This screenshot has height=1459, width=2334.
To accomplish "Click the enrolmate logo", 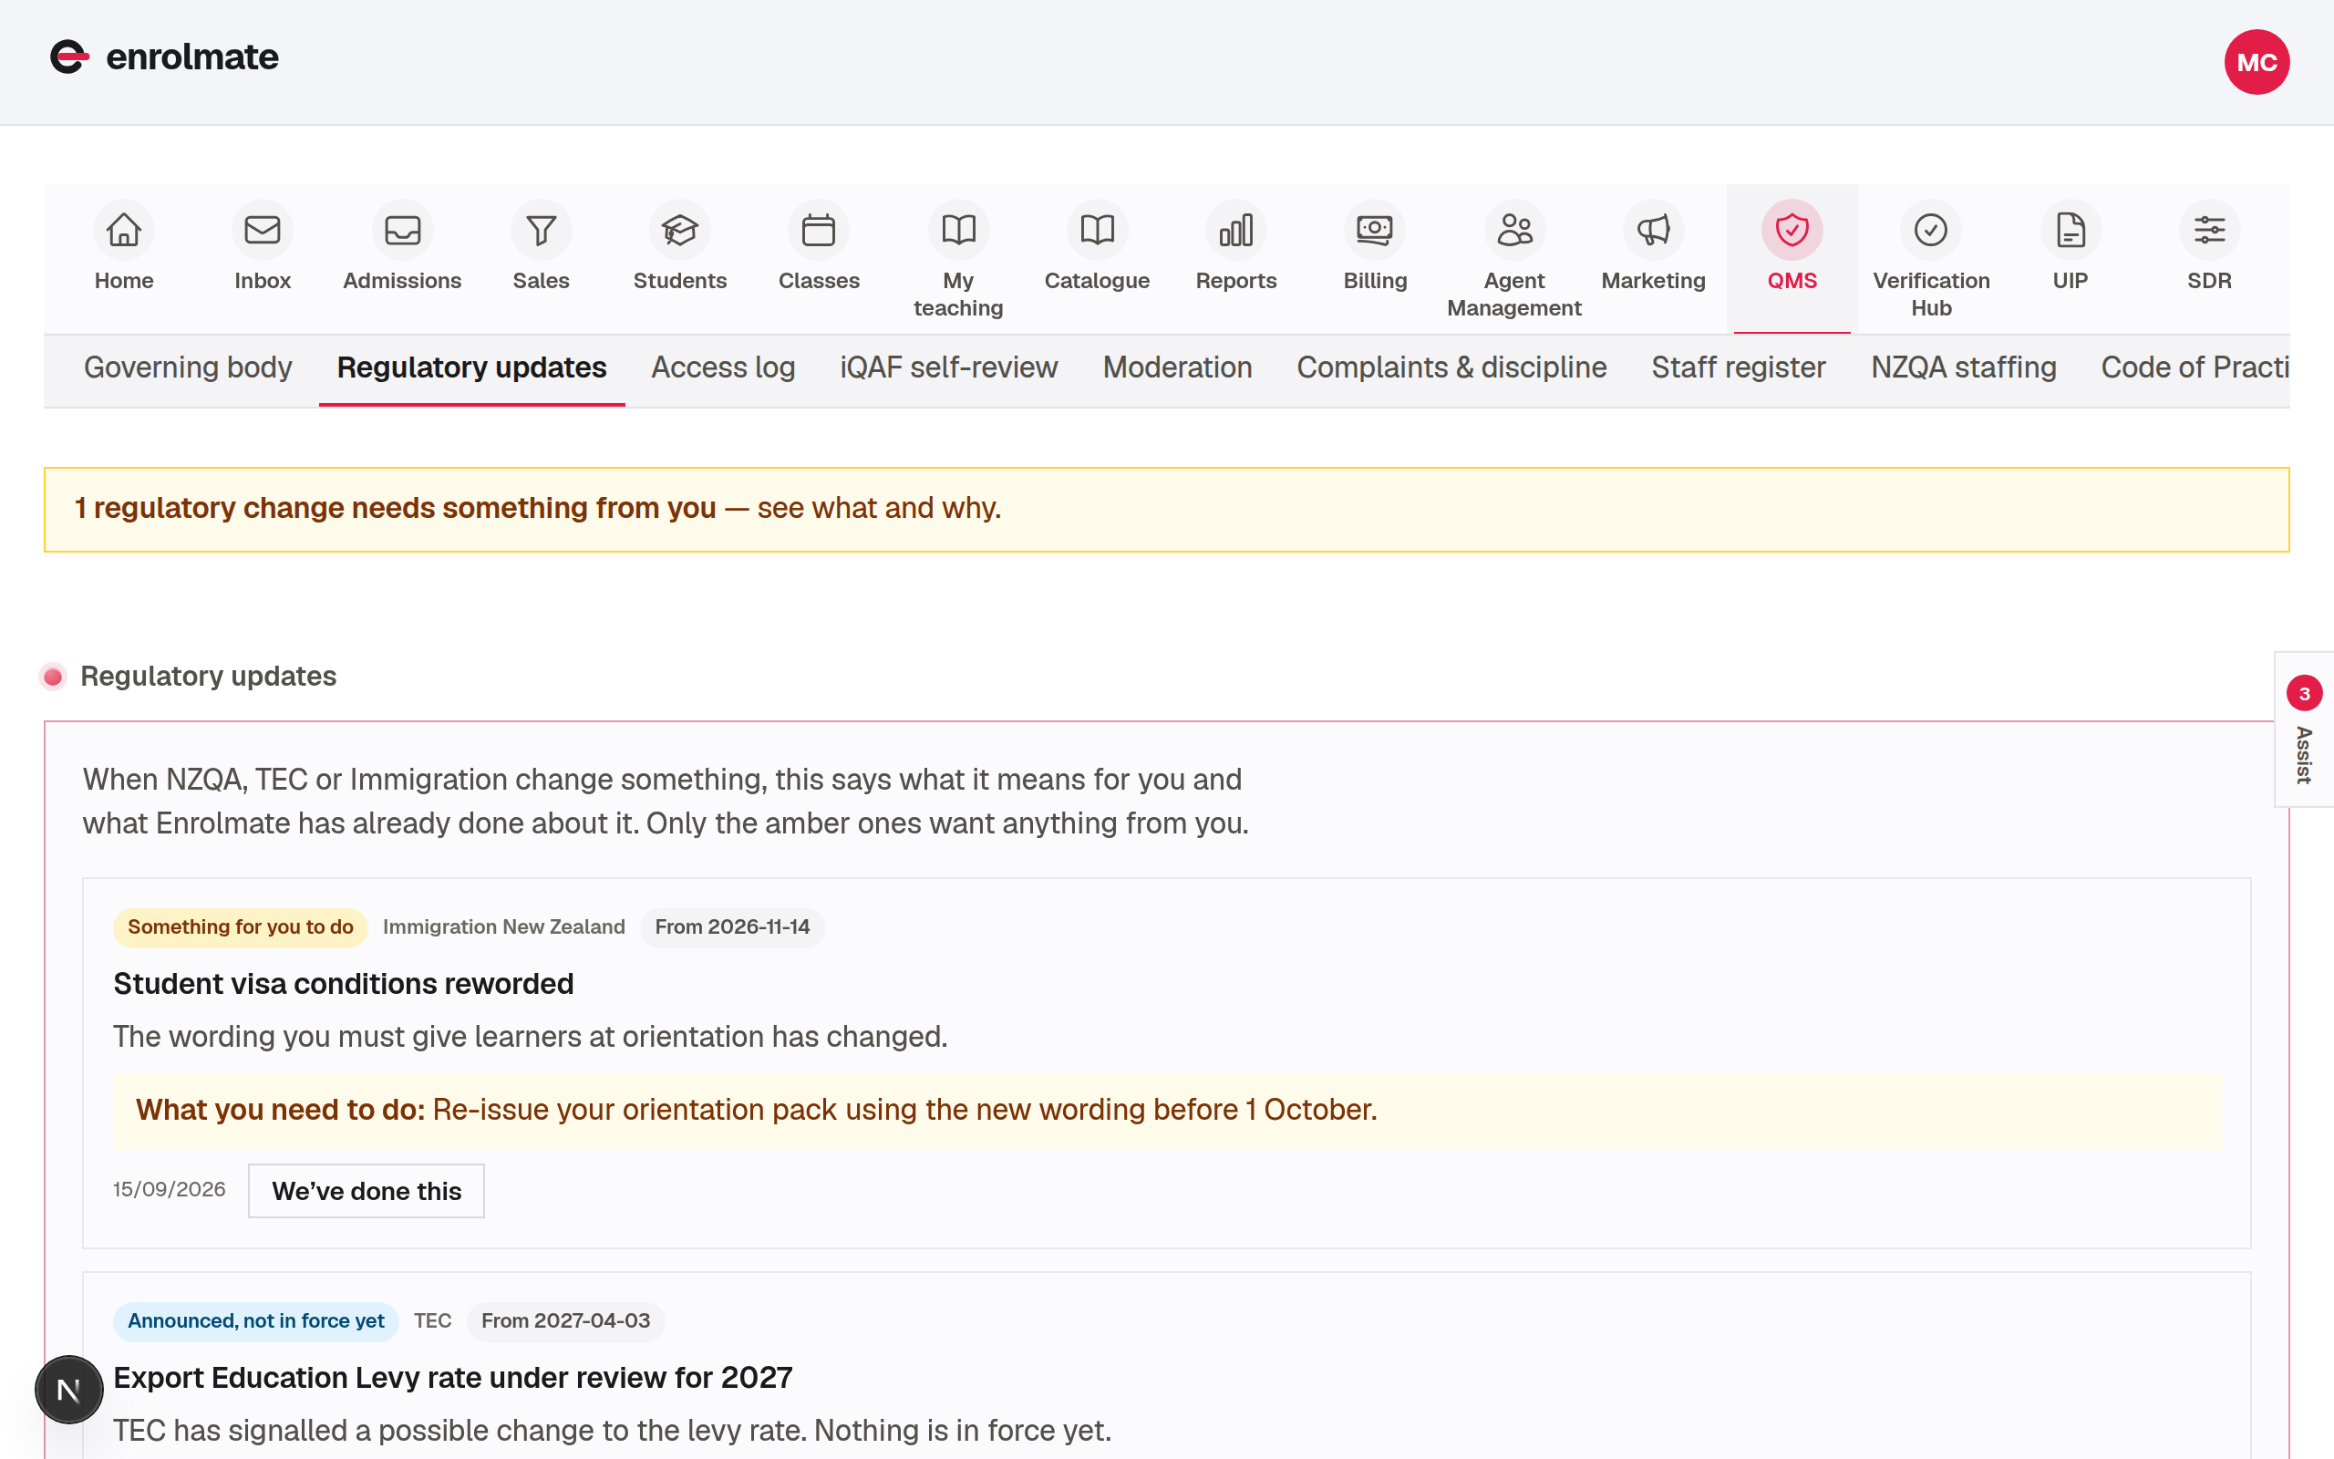I will click(x=164, y=57).
